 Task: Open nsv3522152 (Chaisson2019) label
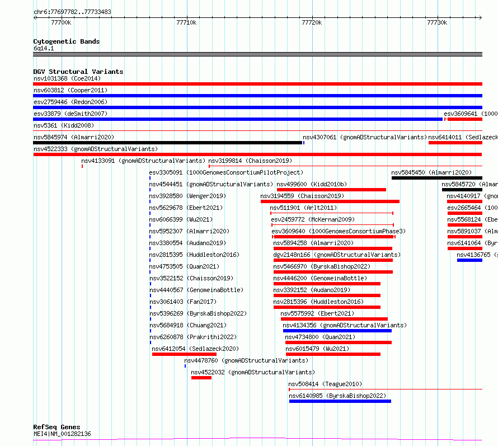[x=191, y=278]
